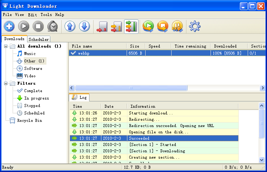Click the clock icon beside Scheduled
267x172 pixels.
[20, 113]
